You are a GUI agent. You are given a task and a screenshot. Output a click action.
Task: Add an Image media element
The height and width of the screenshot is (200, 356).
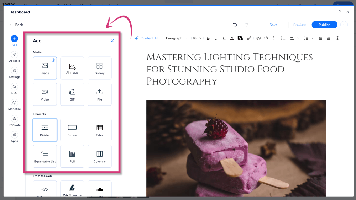(x=45, y=68)
